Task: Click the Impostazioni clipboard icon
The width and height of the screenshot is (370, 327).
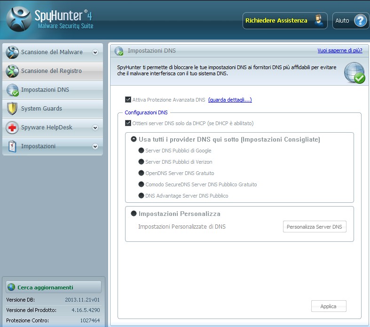Action: 12,146
